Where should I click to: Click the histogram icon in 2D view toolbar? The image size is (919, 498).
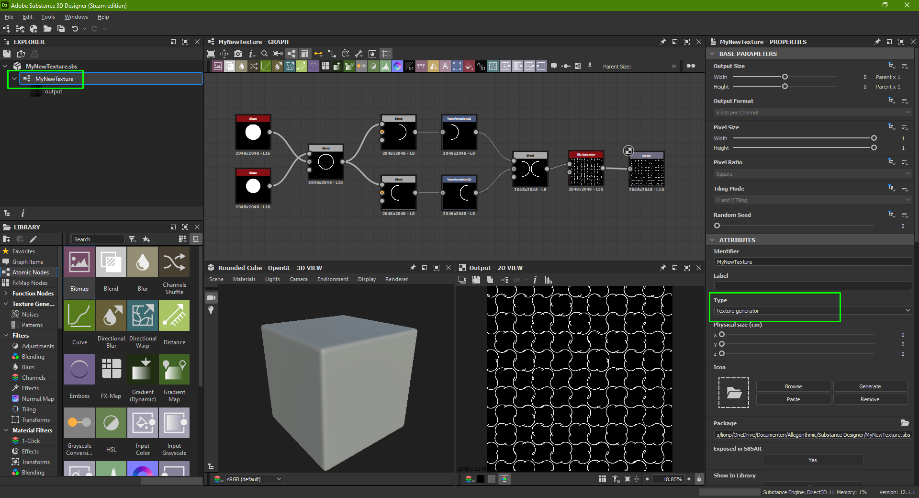[x=549, y=280]
